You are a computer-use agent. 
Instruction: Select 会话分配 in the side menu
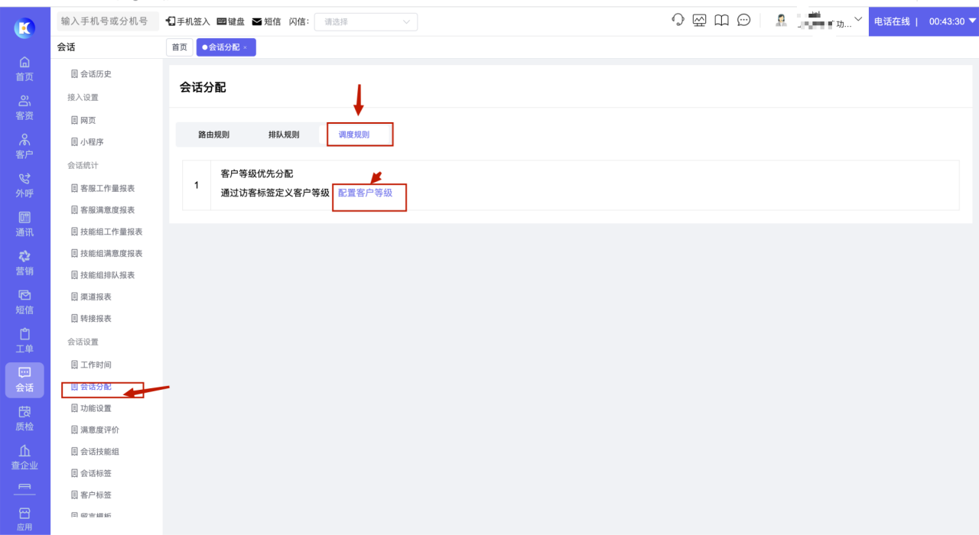pos(91,387)
